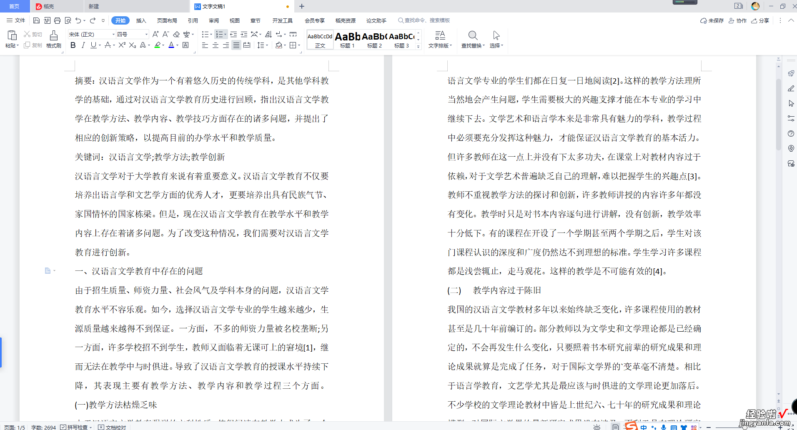Click the vertical scrollbar thumb
The image size is (797, 430).
(x=778, y=115)
